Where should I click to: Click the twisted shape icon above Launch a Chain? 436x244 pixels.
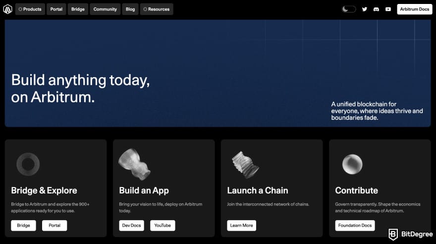pos(245,165)
